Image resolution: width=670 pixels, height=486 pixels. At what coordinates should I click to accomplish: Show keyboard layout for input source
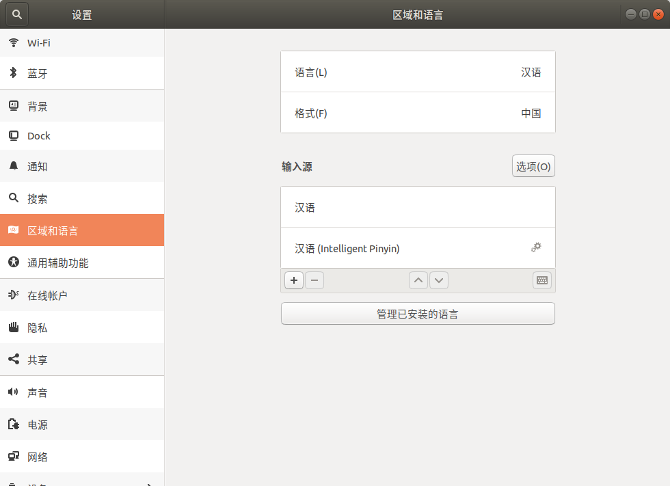click(x=542, y=280)
